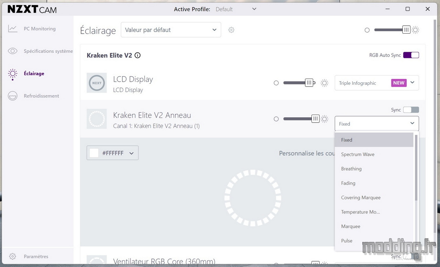
Task: Click the white #FFFFFF color swatch
Action: [94, 153]
